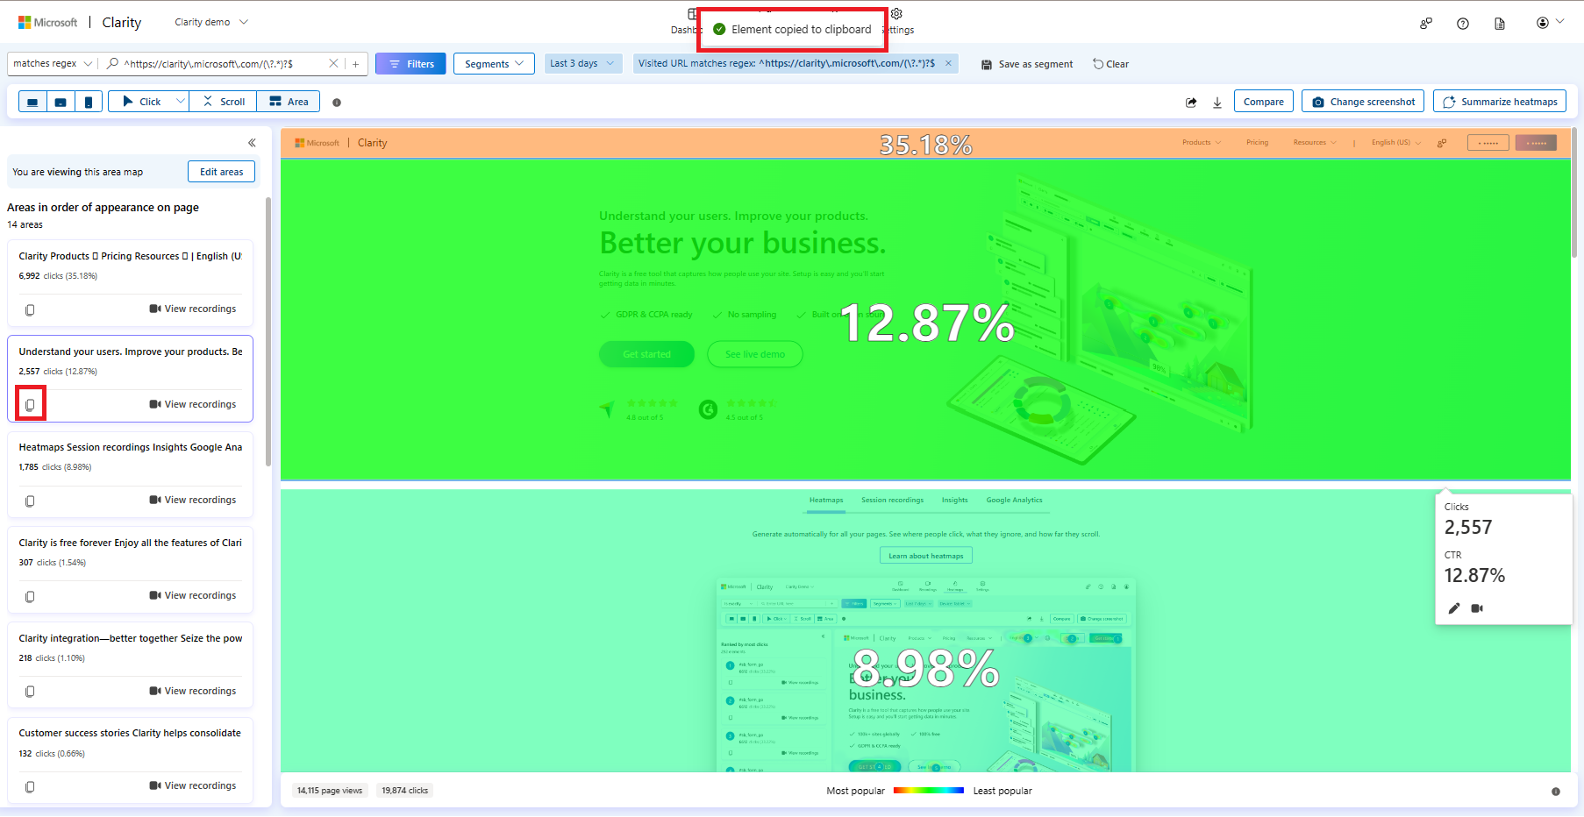
Task: Click the 19,874 clicks badge
Action: coord(405,791)
